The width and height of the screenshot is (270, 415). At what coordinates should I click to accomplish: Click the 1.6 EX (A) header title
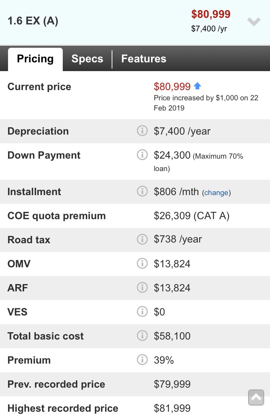[x=33, y=21]
